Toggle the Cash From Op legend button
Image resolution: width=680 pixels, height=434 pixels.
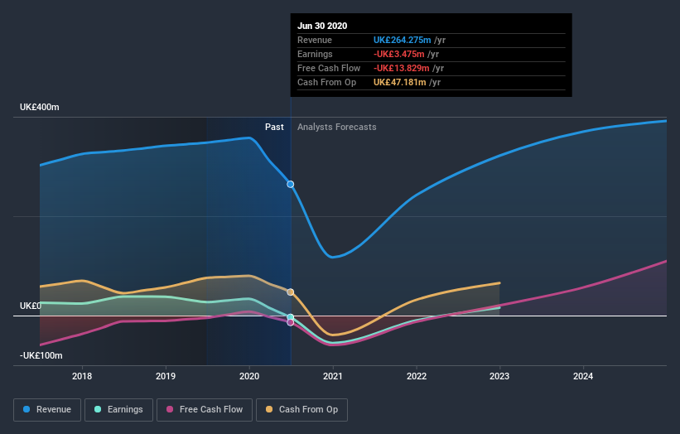coord(301,410)
